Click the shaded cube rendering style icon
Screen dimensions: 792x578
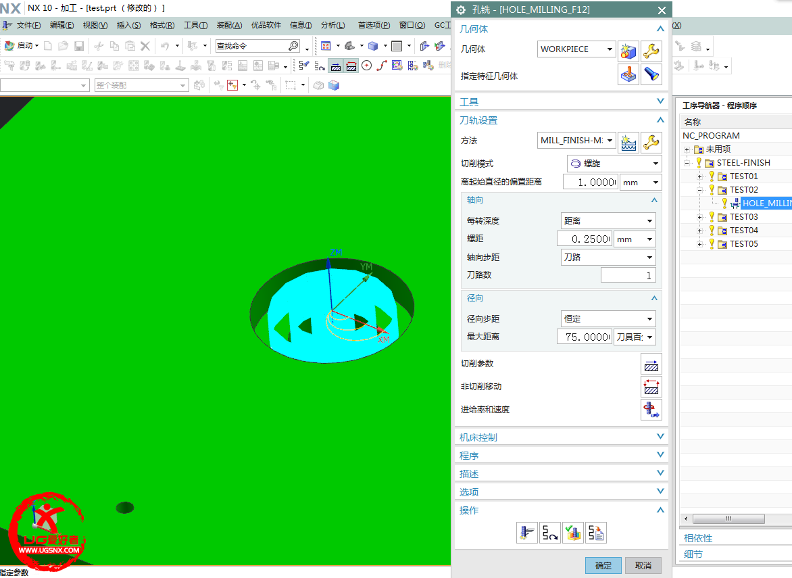pos(373,46)
